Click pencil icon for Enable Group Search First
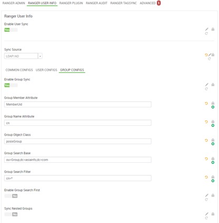Viewport: 219px width, 223px height. click(x=207, y=196)
